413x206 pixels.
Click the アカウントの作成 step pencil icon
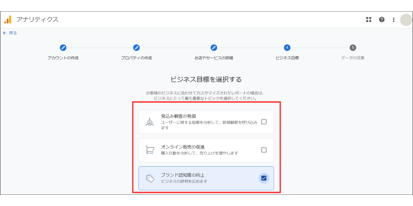point(63,48)
